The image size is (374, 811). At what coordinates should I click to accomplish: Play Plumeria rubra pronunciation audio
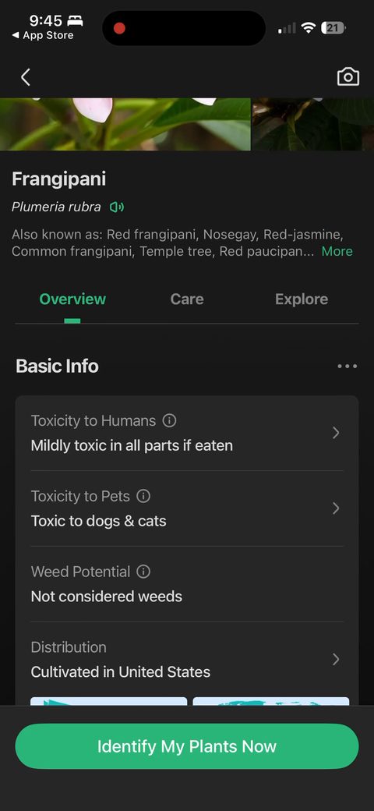117,207
